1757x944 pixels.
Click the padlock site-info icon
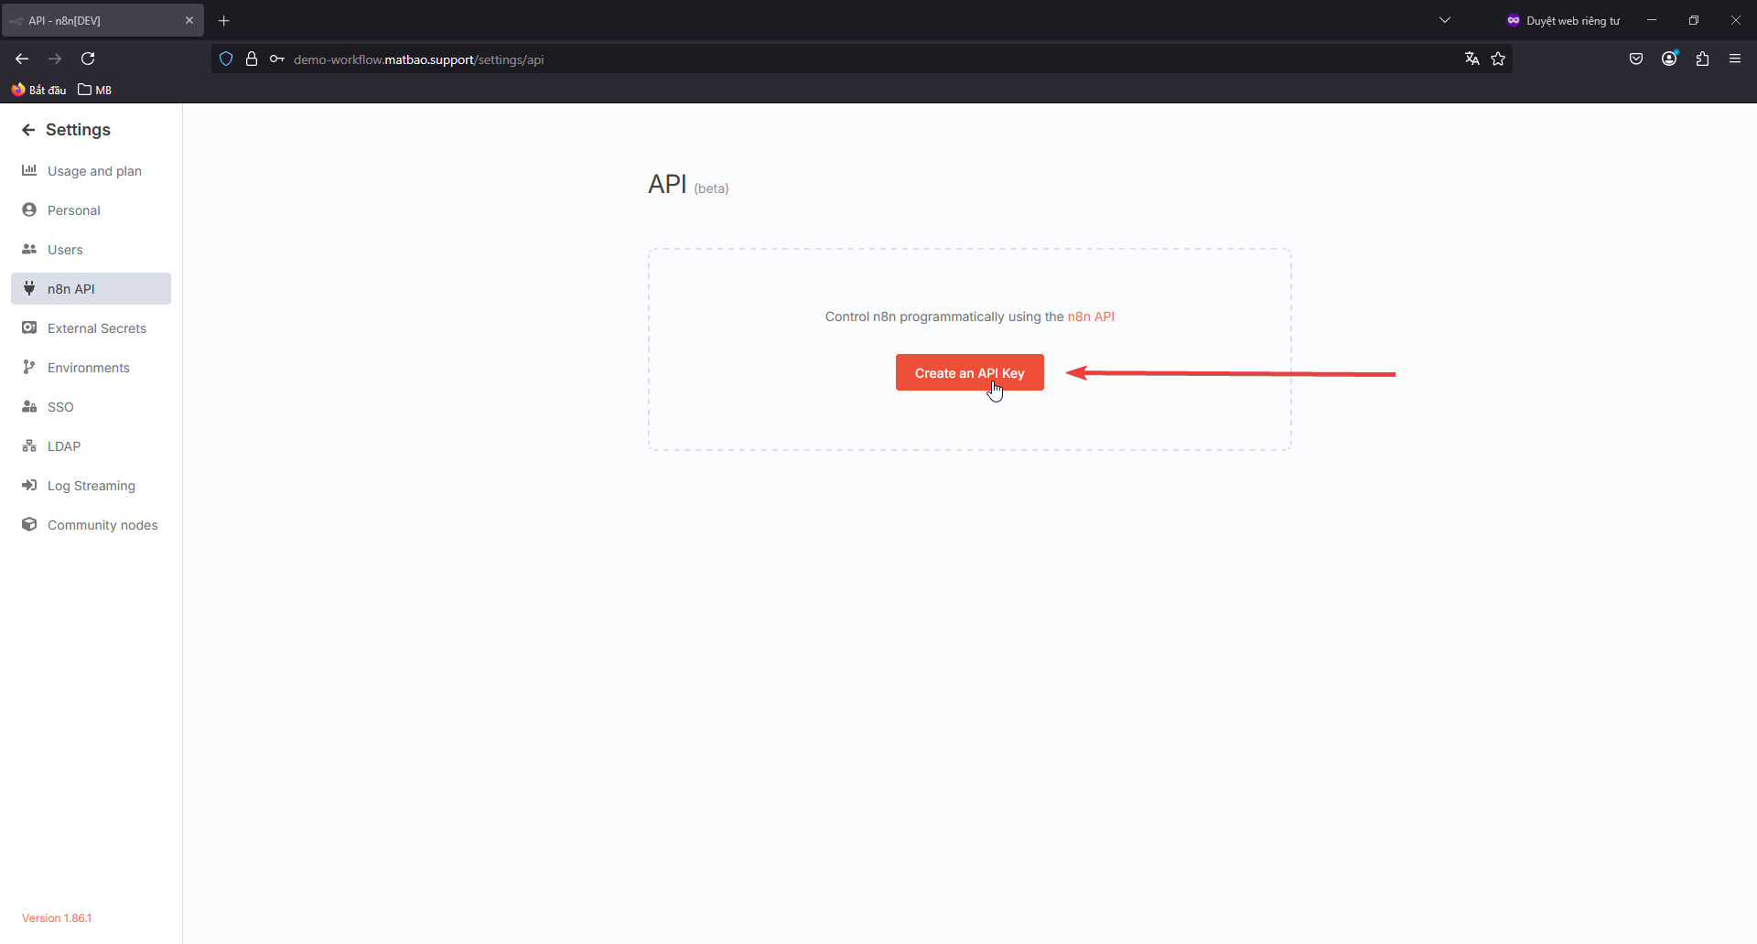click(252, 59)
